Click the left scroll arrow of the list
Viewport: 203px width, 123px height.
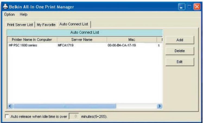pos(10,106)
